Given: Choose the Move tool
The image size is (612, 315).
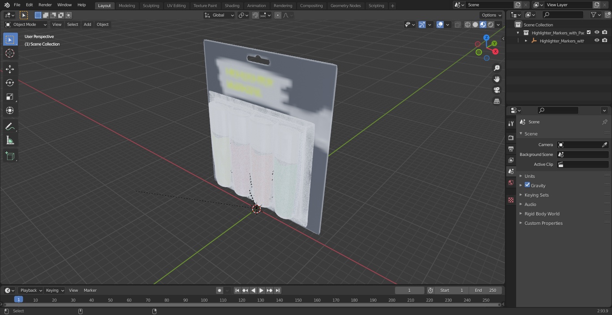Looking at the screenshot, I should (x=10, y=69).
